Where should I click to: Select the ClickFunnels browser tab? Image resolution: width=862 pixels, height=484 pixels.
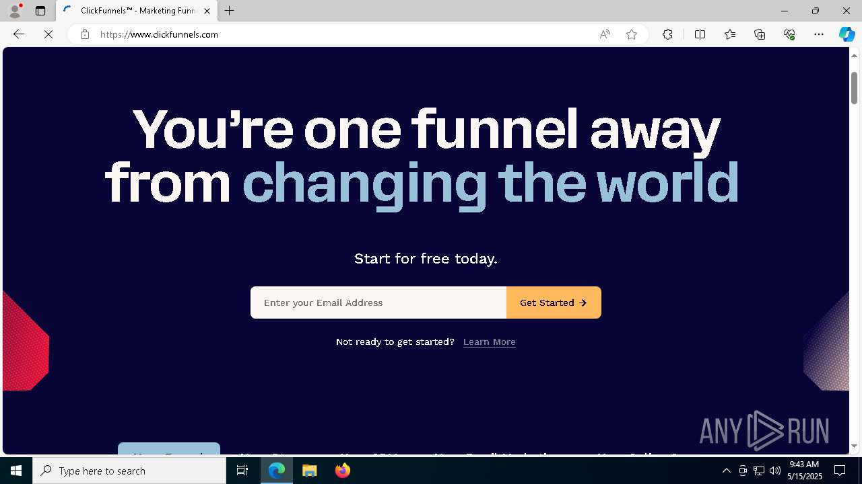coord(136,11)
